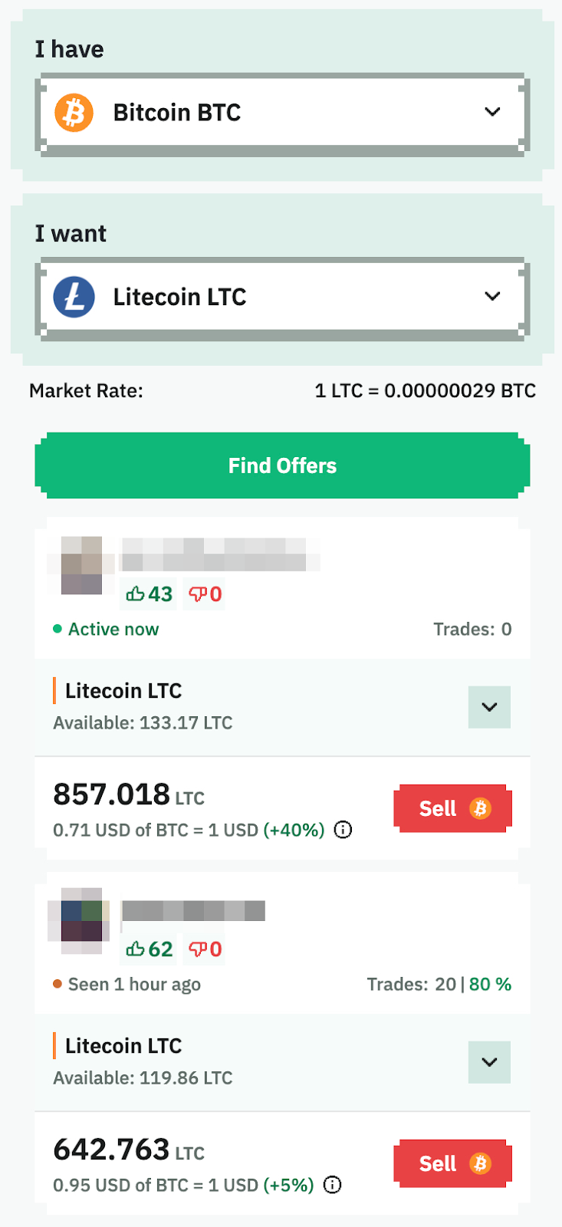This screenshot has height=1227, width=562.
Task: Click the blue Litecoin logo icon
Action: click(x=74, y=297)
